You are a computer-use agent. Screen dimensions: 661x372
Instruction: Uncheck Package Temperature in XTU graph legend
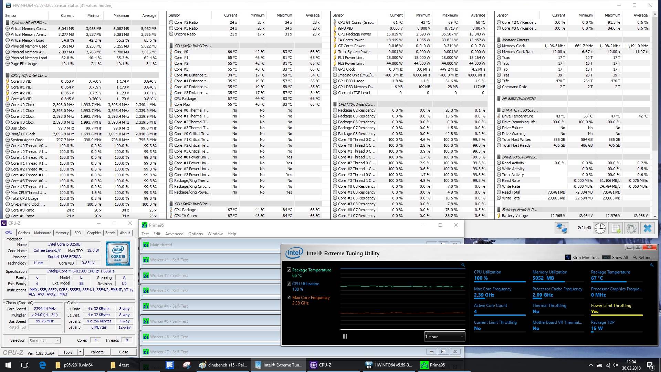coord(289,270)
